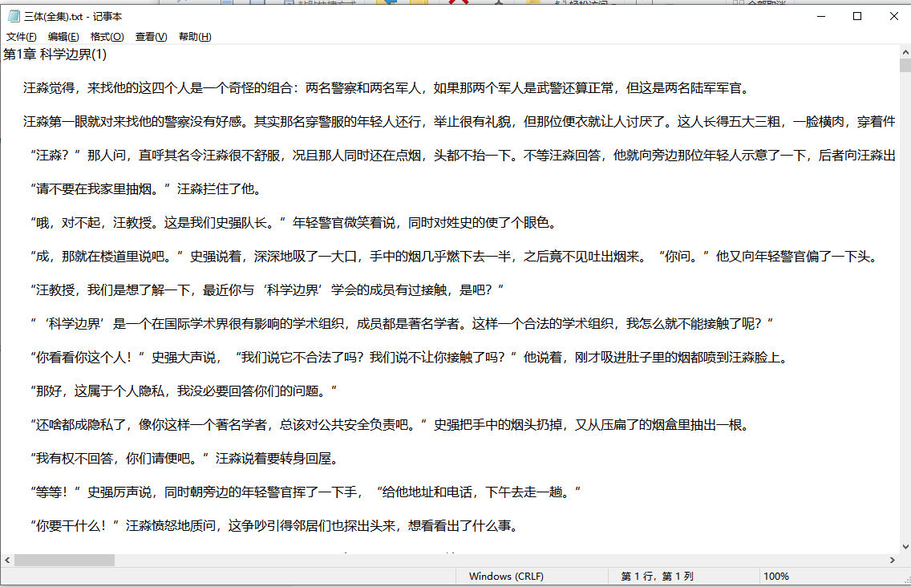The height and width of the screenshot is (587, 911).
Task: Close the 三体(全集).txt Notepad window
Action: 893,16
